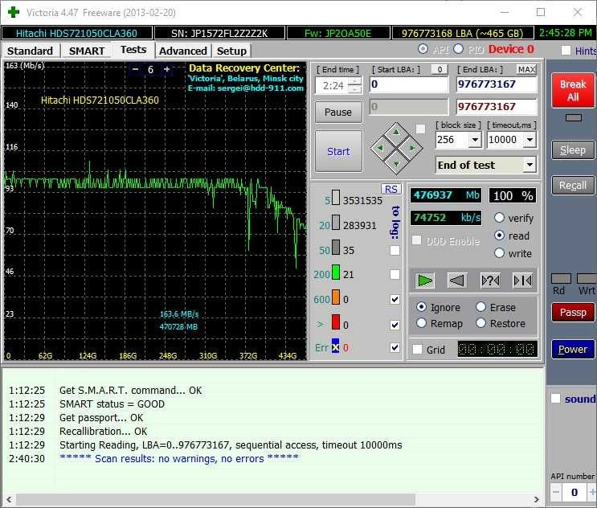Click the Rd indicator box
The height and width of the screenshot is (508, 597).
click(x=561, y=279)
